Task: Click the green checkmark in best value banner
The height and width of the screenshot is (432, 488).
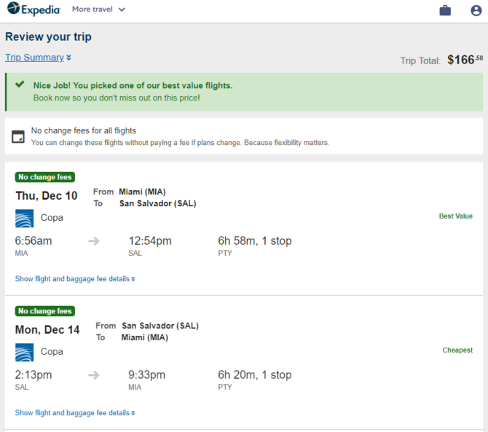Action: (x=20, y=84)
